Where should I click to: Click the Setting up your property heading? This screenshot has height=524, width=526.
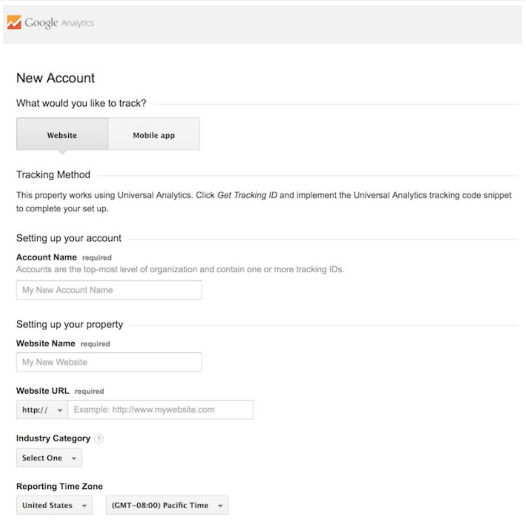click(70, 325)
